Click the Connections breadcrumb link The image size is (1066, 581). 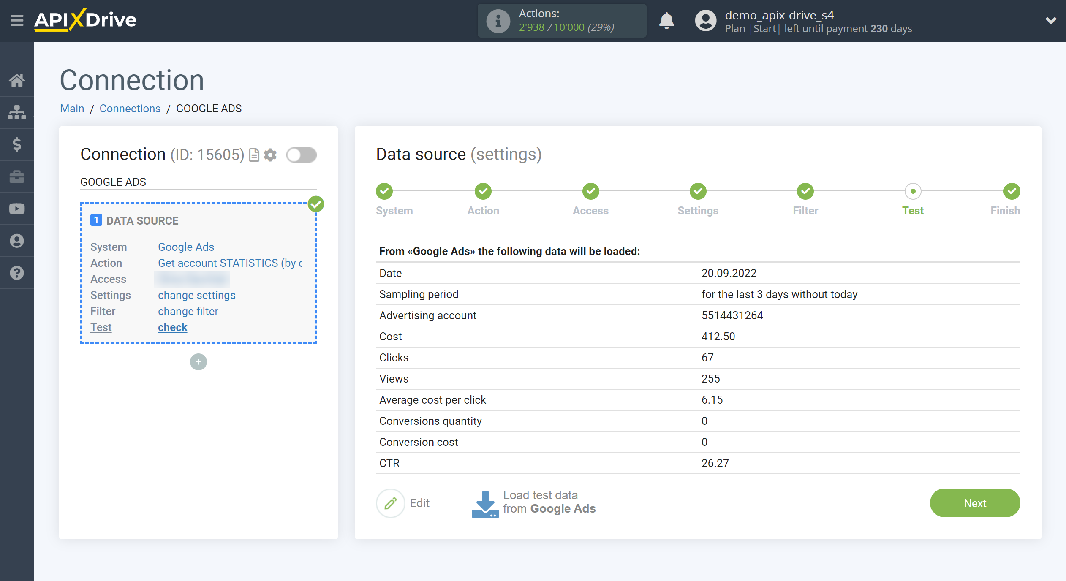130,109
